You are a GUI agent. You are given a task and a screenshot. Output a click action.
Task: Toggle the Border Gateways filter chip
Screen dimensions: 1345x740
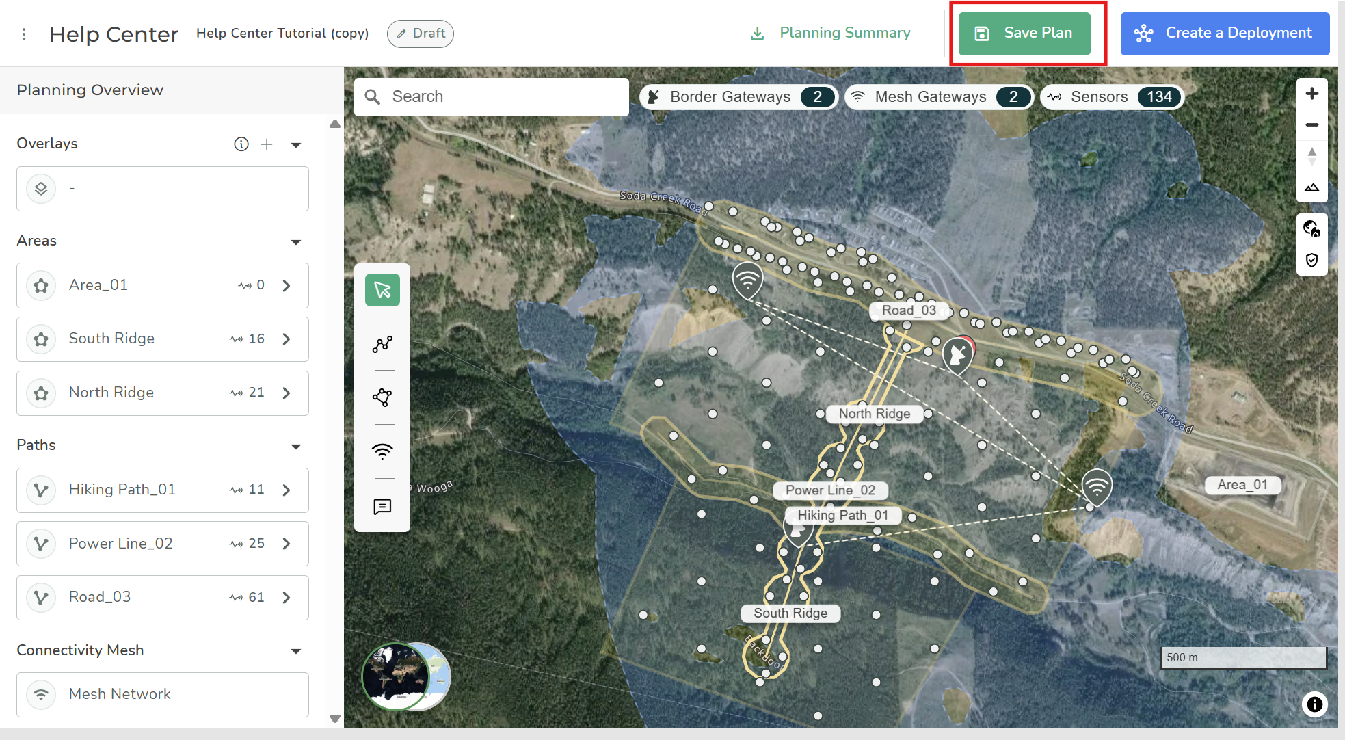click(x=738, y=97)
